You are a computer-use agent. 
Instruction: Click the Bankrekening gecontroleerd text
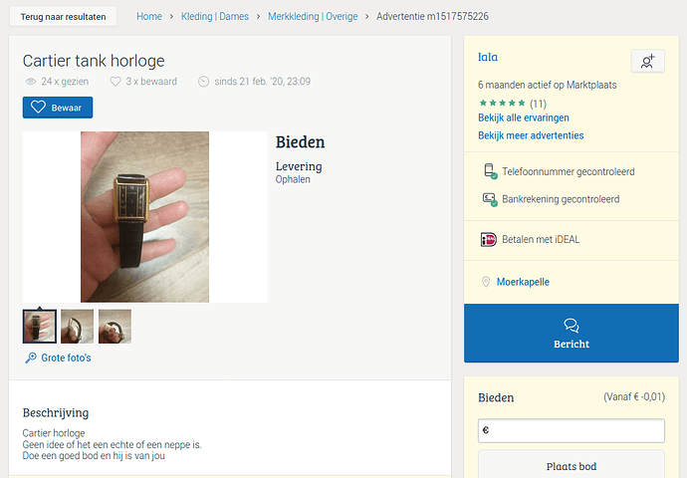click(561, 199)
